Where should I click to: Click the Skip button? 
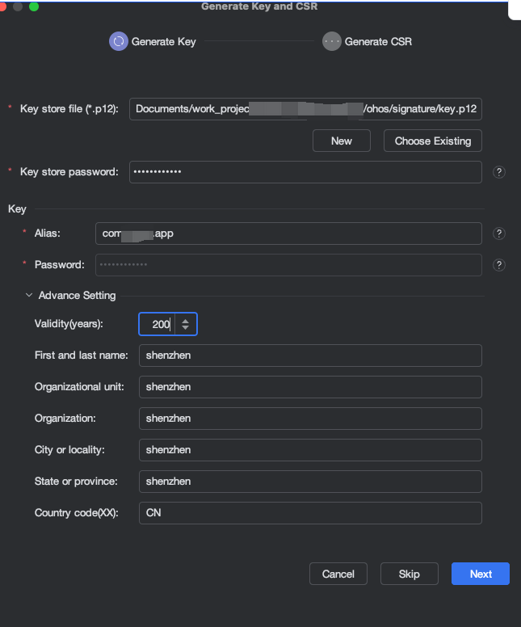409,574
